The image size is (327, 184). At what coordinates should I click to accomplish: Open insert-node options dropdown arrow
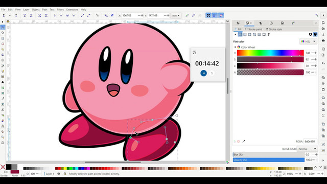click(x=10, y=15)
